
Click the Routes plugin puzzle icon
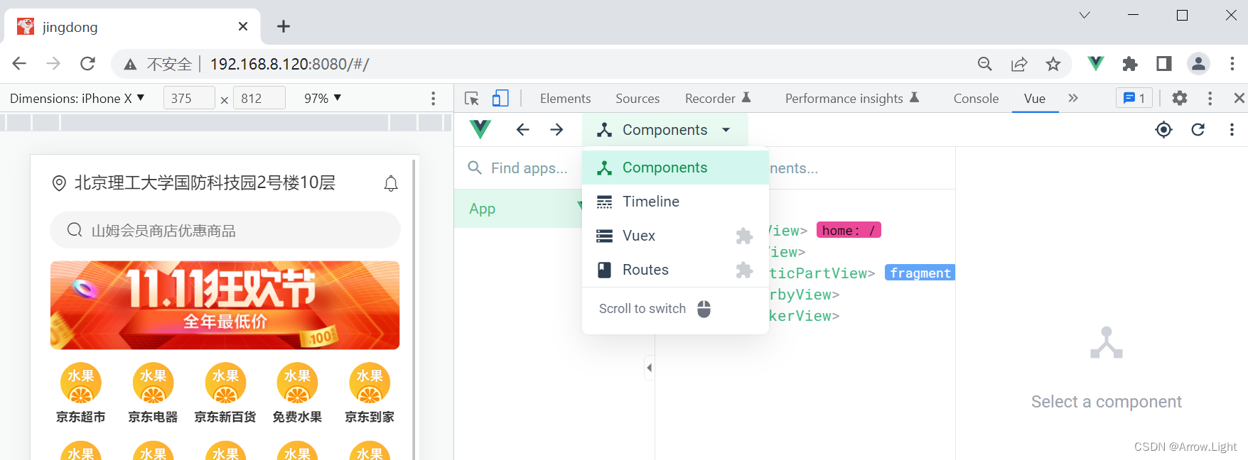[x=744, y=270]
